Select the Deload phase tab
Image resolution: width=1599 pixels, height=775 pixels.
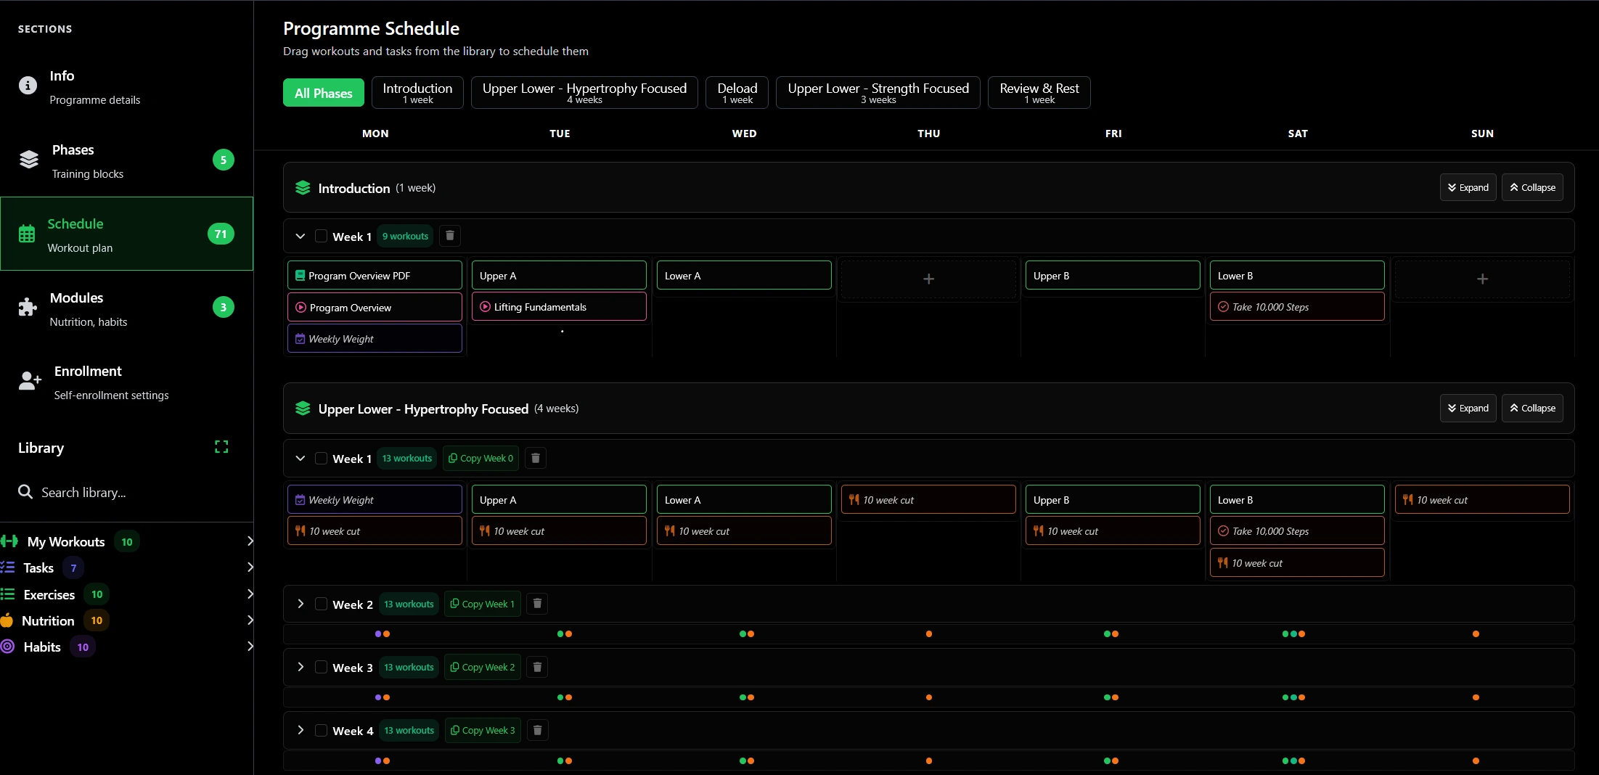737,93
